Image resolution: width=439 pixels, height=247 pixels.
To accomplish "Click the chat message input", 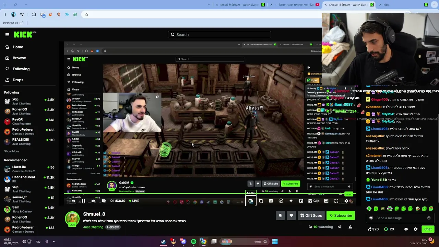I will pos(400,218).
